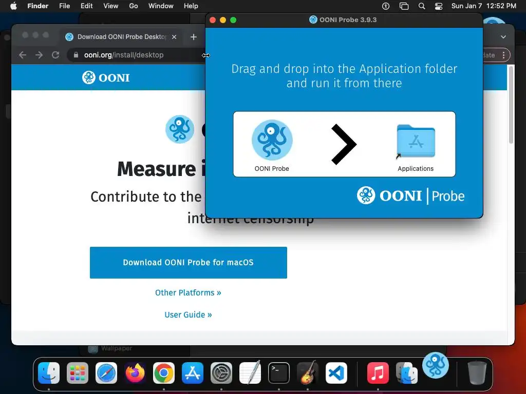This screenshot has width=526, height=394.
Task: Open Spotlight search in menu bar
Action: click(422, 6)
